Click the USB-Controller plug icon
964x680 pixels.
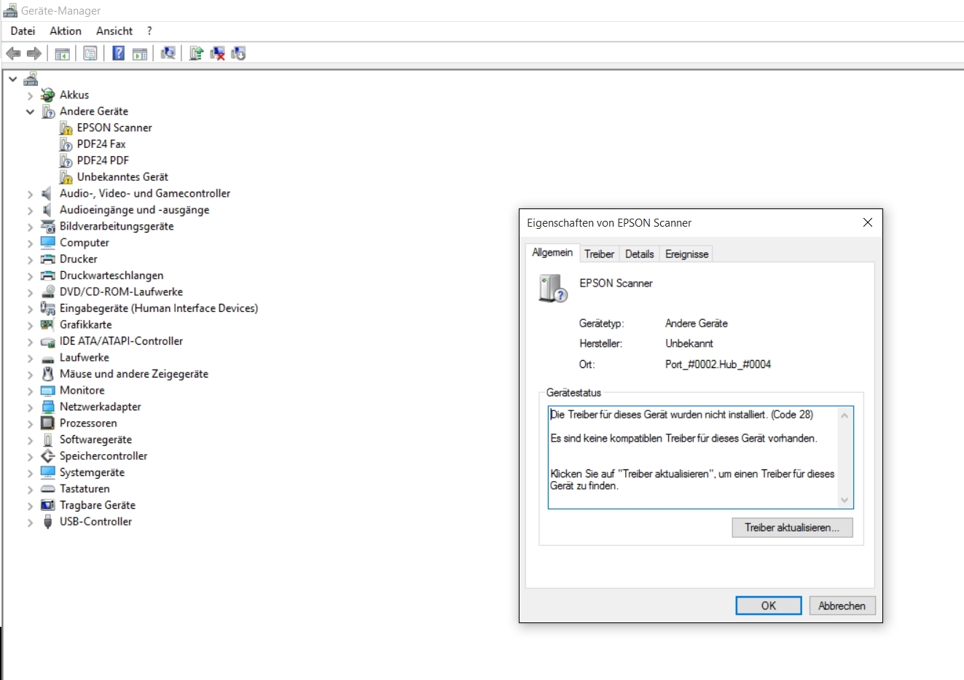(x=48, y=522)
